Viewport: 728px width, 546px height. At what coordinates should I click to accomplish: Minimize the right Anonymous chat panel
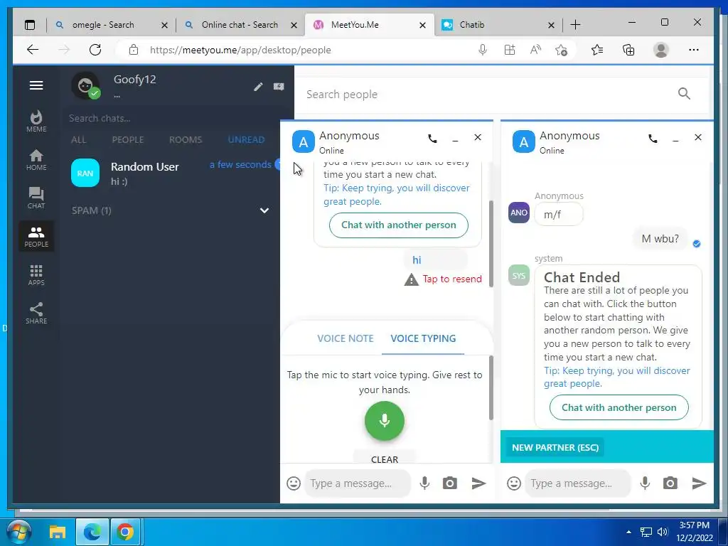675,139
